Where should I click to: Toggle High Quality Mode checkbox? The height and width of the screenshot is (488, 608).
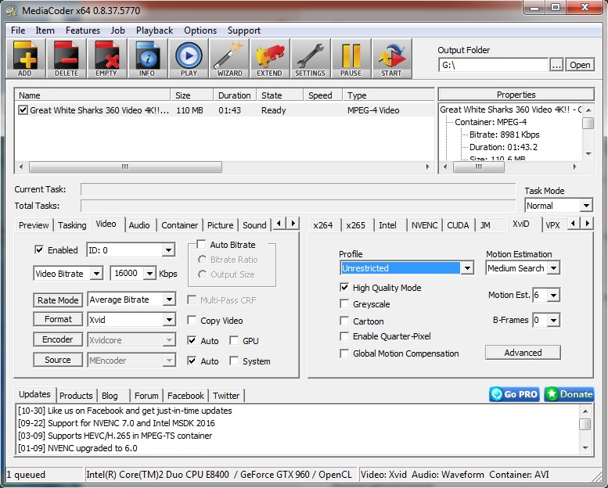pos(344,287)
